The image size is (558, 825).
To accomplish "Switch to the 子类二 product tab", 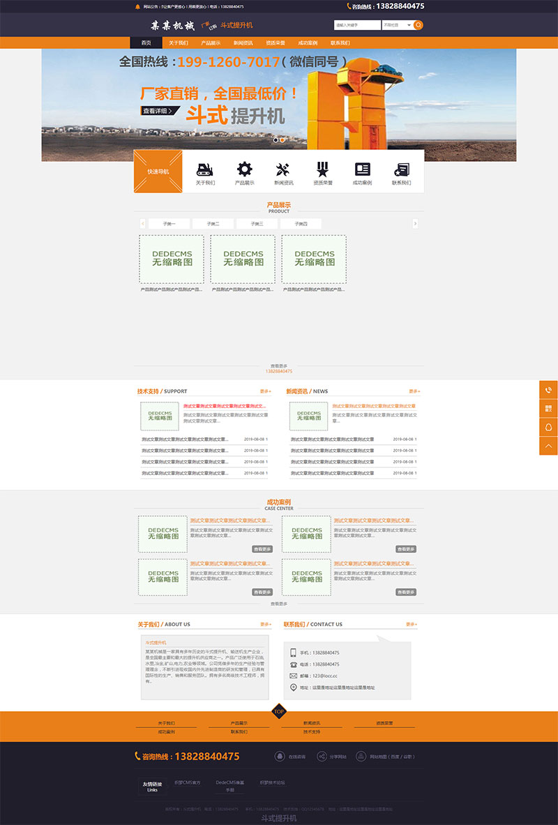I will (x=211, y=223).
